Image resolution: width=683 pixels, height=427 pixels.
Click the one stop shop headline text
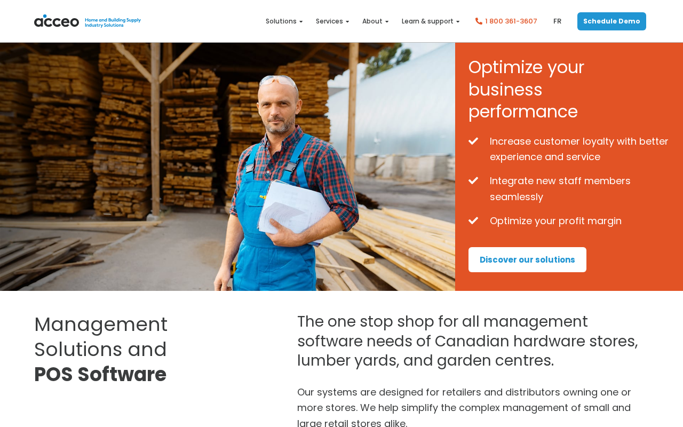point(467,341)
